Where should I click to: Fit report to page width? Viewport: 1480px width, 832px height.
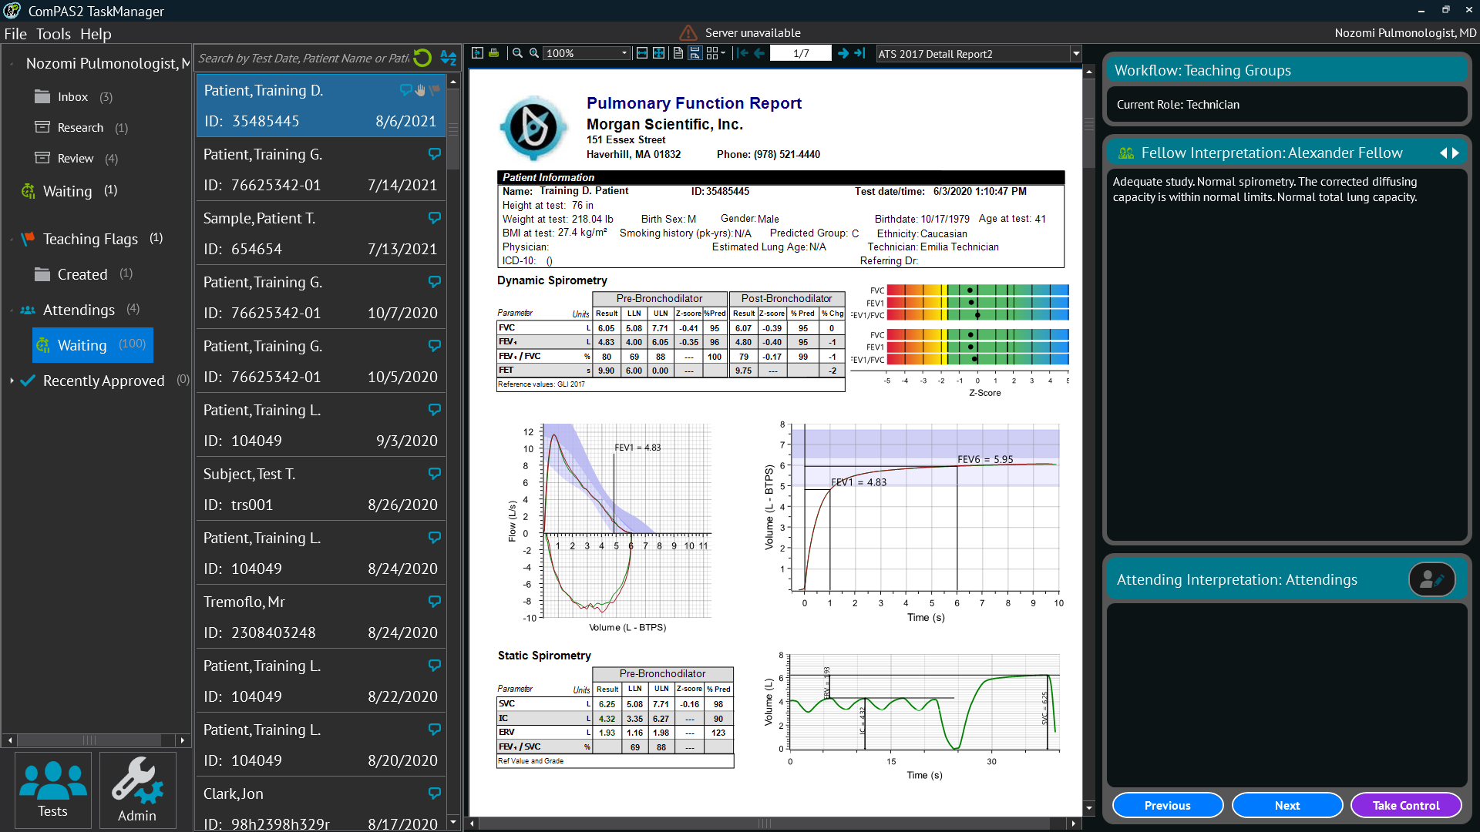point(641,53)
